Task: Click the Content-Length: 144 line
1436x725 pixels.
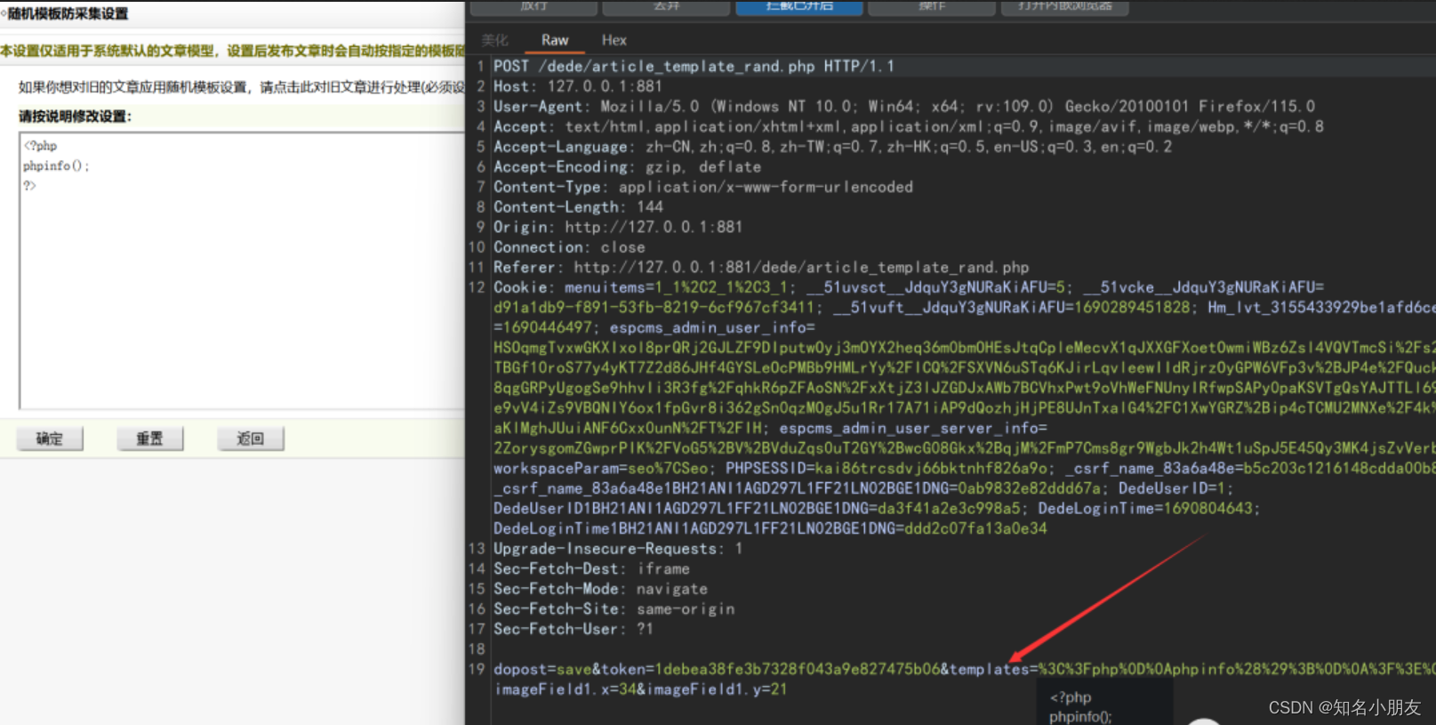Action: coord(578,207)
